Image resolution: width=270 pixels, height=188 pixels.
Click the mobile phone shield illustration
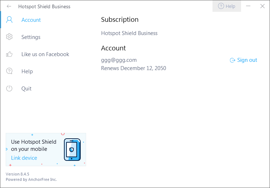pos(72,149)
